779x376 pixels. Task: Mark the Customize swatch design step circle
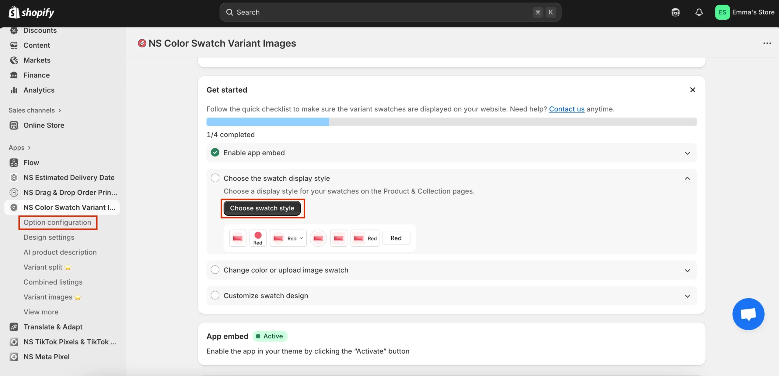215,295
